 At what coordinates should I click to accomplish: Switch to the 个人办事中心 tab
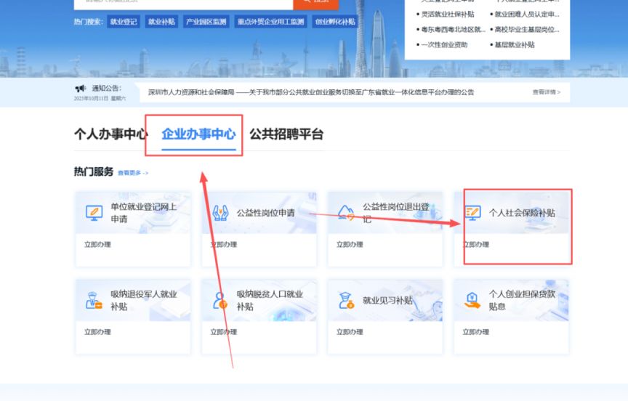tap(110, 134)
